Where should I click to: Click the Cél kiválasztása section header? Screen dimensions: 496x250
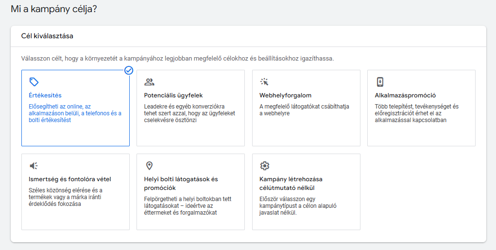click(47, 36)
